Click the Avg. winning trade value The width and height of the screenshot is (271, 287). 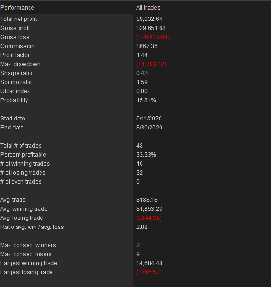[149, 209]
